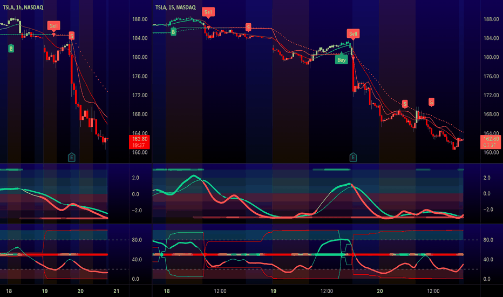Click 180.00 on the 1h chart price axis

pos(140,57)
